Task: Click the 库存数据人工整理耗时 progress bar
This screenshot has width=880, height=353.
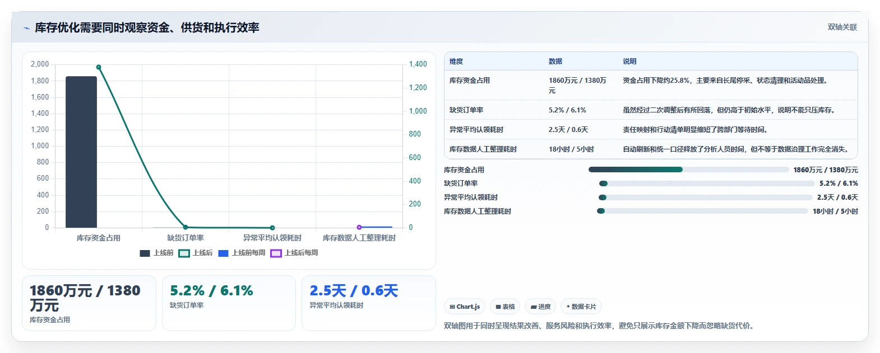Action: 702,211
